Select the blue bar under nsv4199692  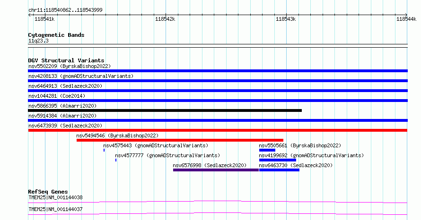coord(278,160)
